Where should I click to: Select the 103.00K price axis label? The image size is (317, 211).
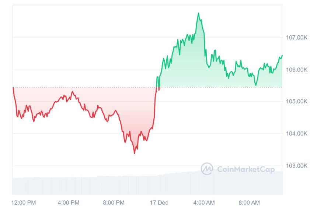point(297,166)
